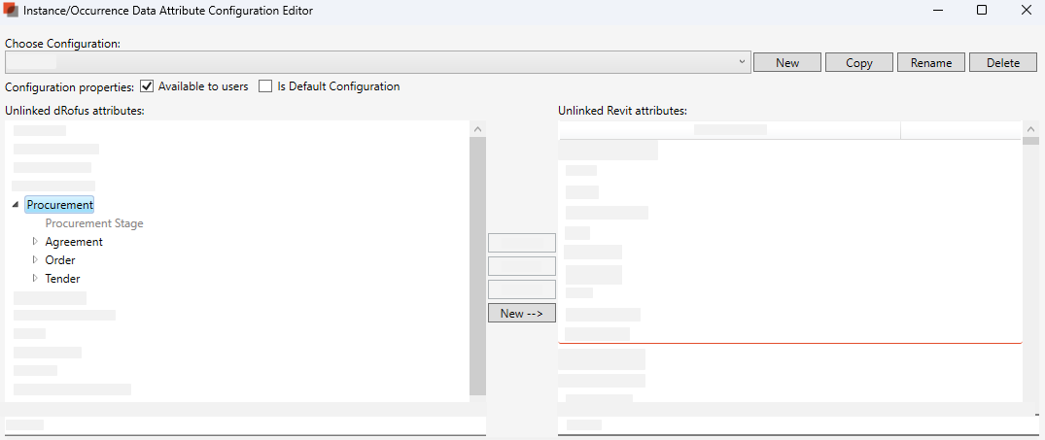Collapse the Procurement tree node
Screen dimensions: 1045x440
(x=16, y=205)
